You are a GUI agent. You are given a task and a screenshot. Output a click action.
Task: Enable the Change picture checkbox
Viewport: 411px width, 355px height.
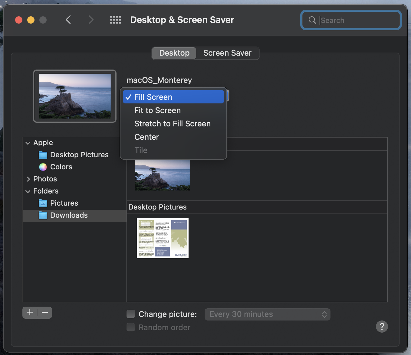click(131, 314)
